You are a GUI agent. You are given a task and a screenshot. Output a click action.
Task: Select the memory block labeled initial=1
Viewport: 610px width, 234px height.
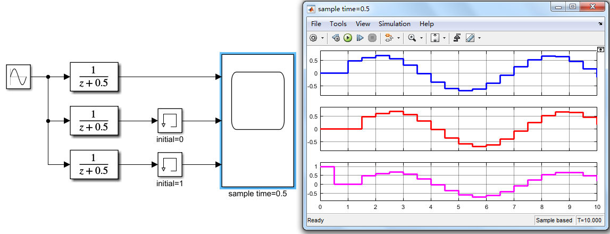click(x=170, y=165)
